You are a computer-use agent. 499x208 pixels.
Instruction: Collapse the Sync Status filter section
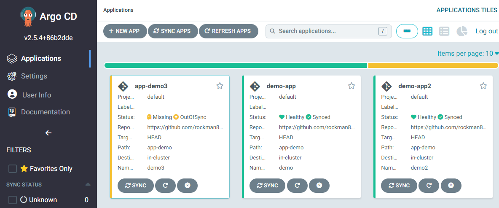(x=88, y=184)
